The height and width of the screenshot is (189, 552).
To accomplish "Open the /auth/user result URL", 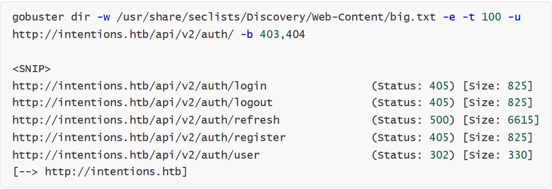I will click(x=136, y=154).
